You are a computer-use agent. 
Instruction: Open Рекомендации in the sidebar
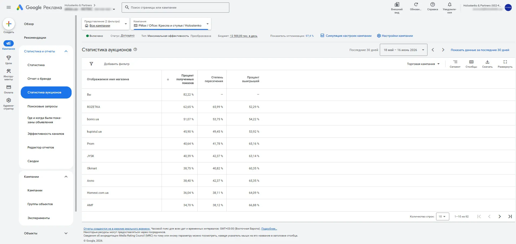click(x=35, y=38)
